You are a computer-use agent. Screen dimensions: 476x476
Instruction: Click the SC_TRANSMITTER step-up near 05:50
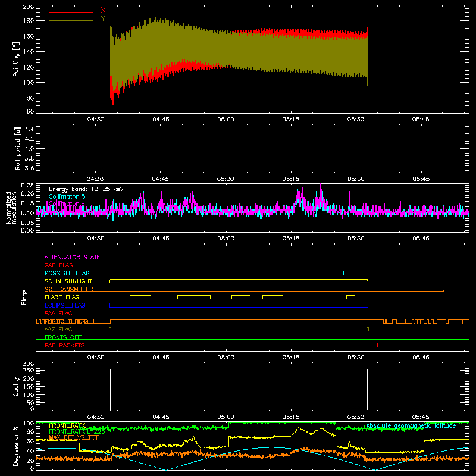point(444,289)
